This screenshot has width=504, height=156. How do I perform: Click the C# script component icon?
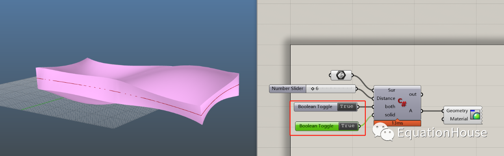tap(402, 103)
